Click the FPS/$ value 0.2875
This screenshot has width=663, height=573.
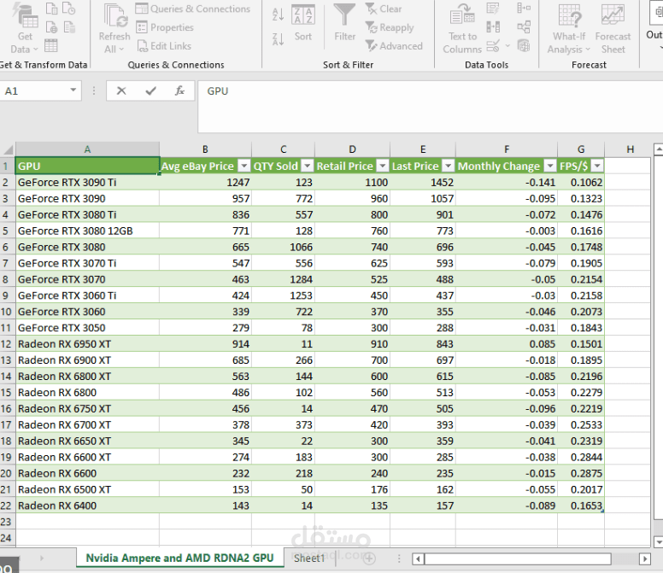point(581,473)
